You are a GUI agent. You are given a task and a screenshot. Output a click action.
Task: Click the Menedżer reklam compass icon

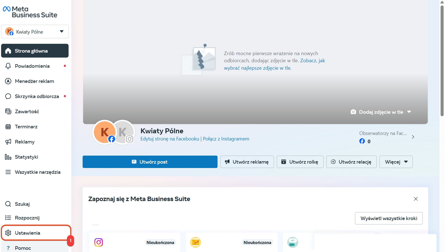coord(8,81)
